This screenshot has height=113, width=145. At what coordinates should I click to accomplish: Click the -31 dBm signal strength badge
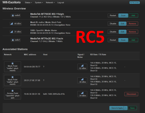pyautogui.click(x=16, y=32)
